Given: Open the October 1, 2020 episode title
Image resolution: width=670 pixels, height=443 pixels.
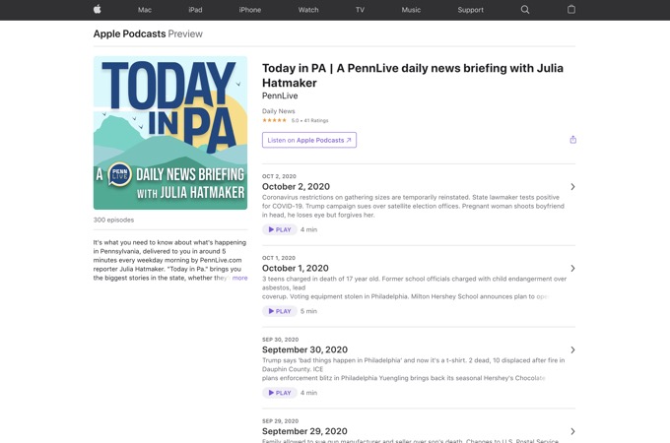Looking at the screenshot, I should [x=296, y=268].
